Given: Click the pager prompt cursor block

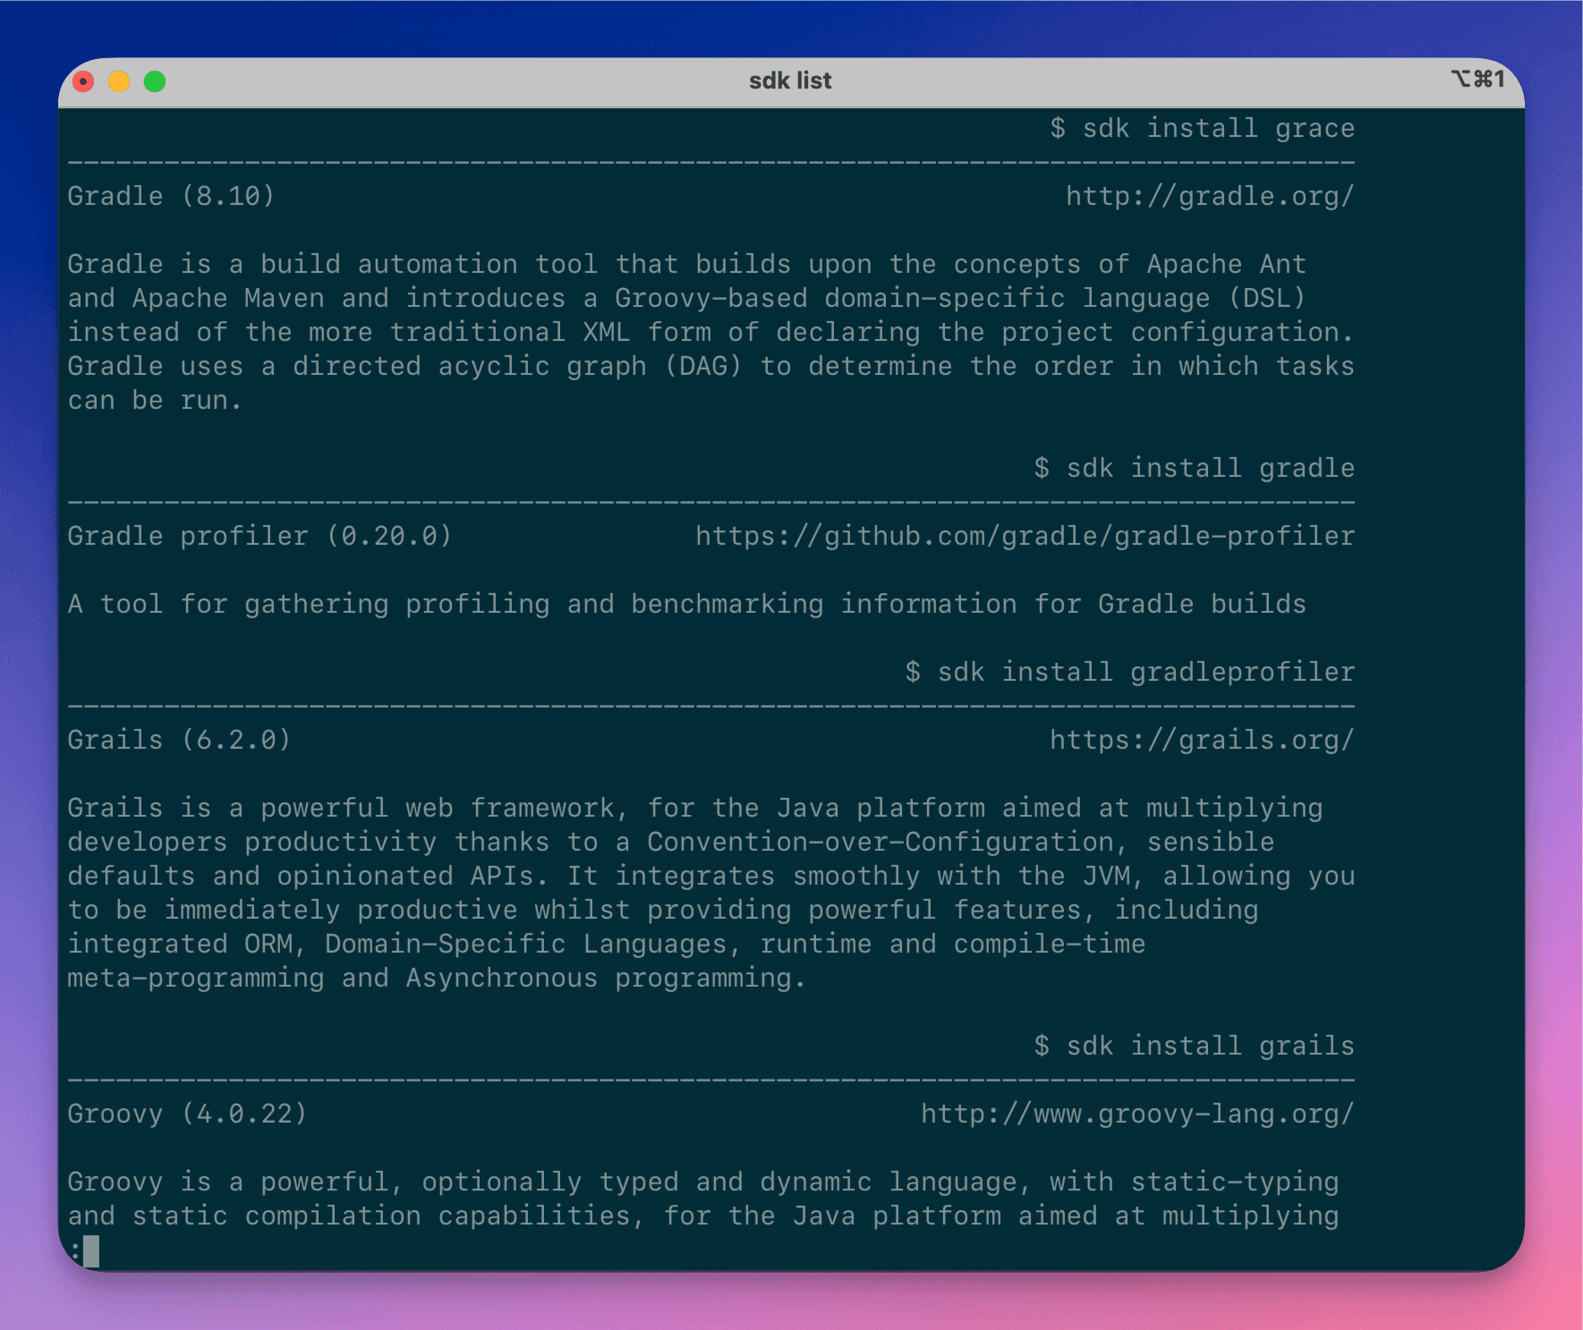Looking at the screenshot, I should (x=91, y=1251).
